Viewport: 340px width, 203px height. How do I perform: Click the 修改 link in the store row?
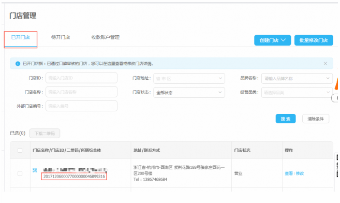[300, 173]
